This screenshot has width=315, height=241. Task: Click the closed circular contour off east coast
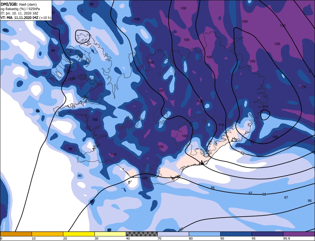[x=265, y=115]
